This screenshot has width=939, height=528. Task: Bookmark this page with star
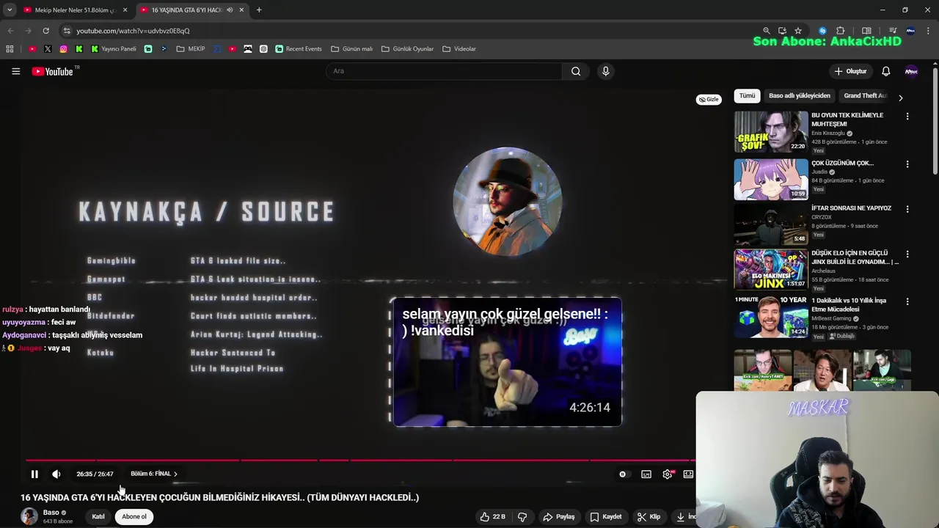(x=798, y=31)
